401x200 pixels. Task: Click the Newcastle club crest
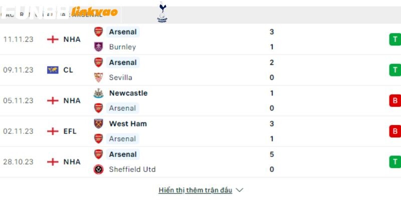click(x=98, y=93)
